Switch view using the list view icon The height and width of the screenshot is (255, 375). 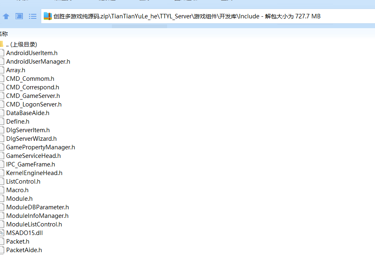33,16
